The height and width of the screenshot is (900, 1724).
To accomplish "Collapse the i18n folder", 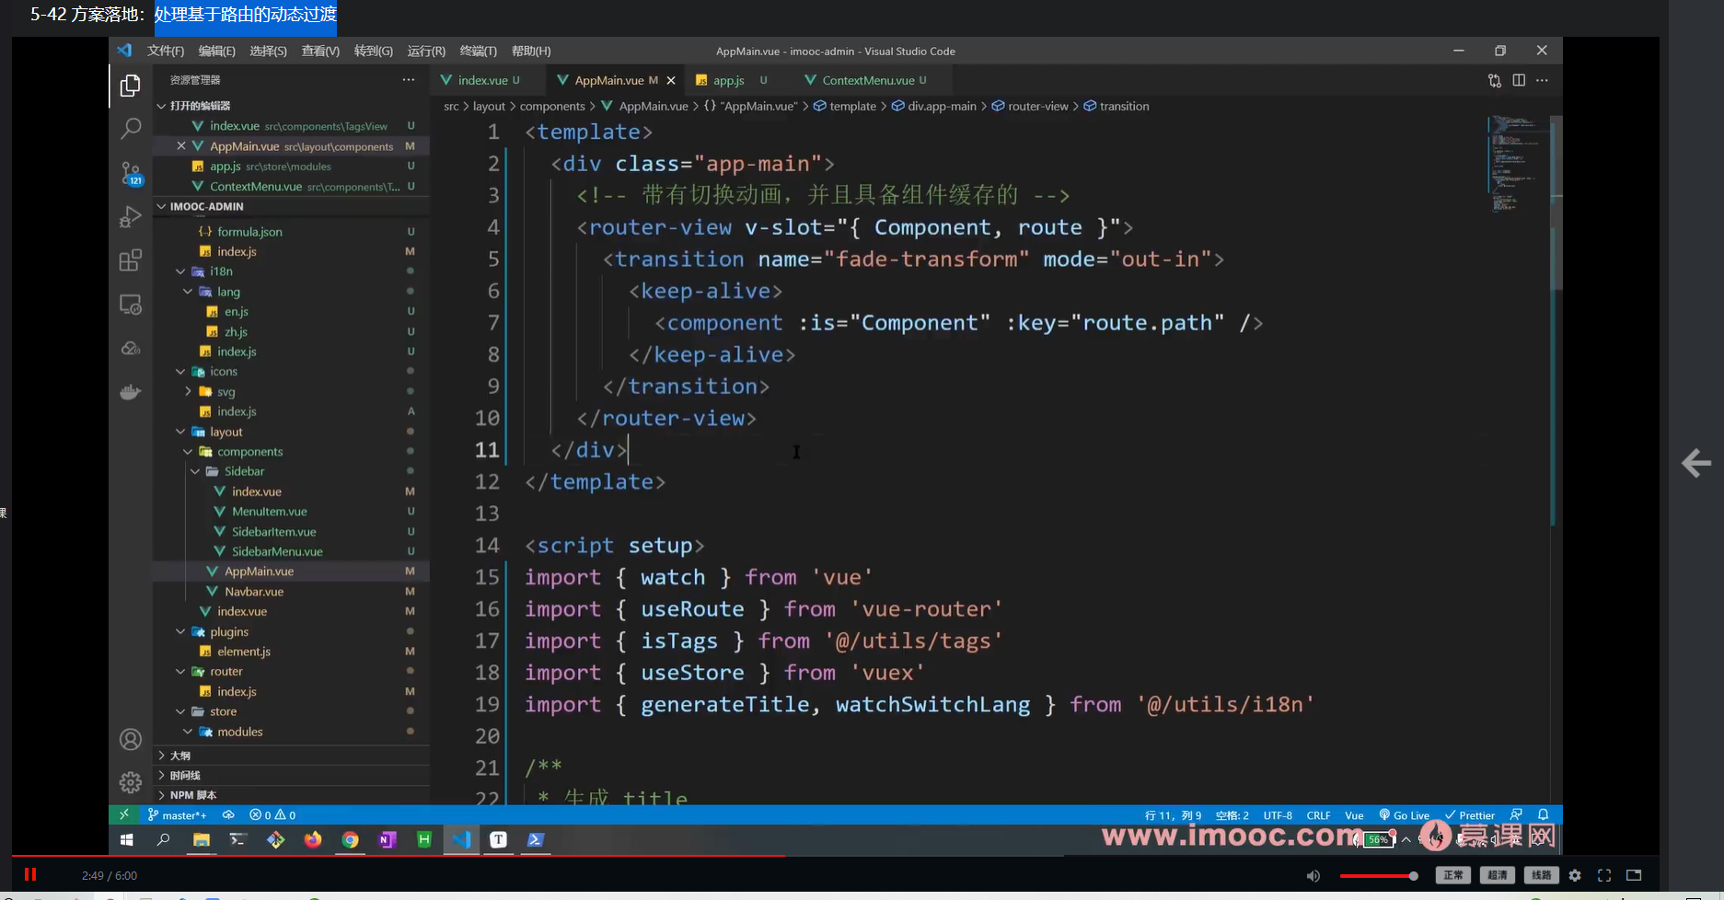I will tap(180, 271).
